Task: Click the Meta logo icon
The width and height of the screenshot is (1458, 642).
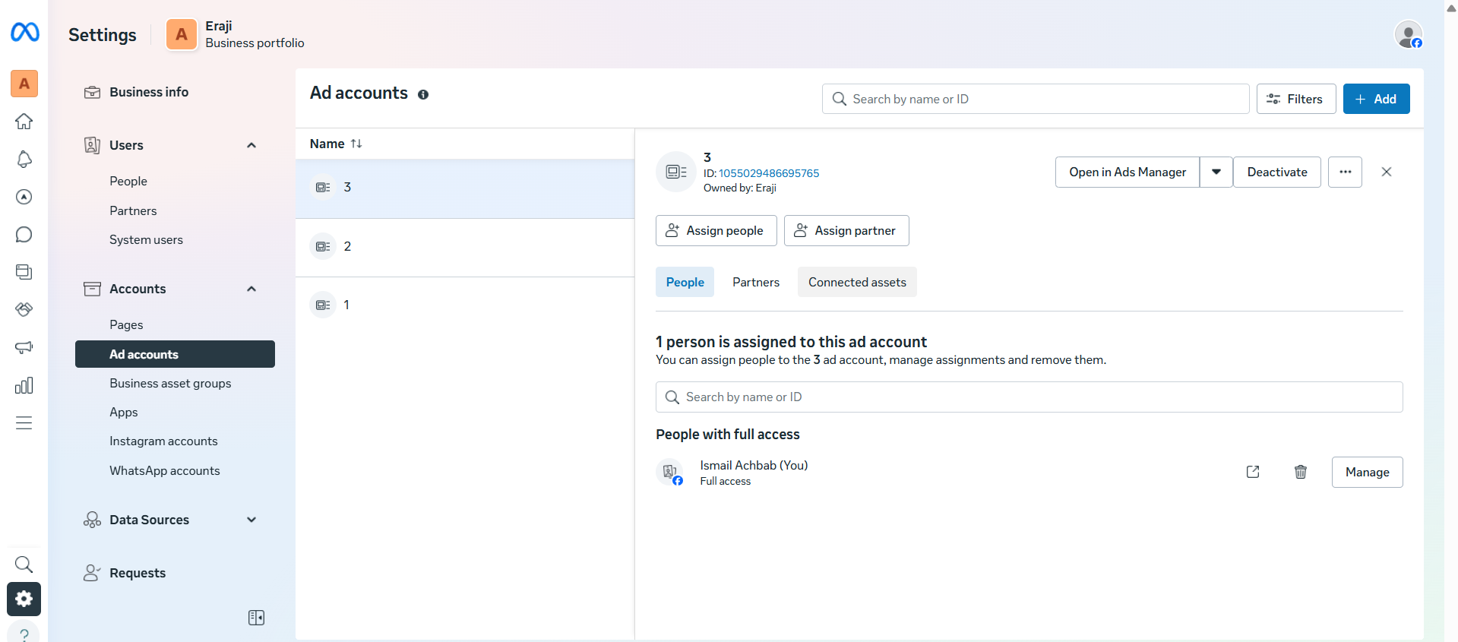Action: 24,32
